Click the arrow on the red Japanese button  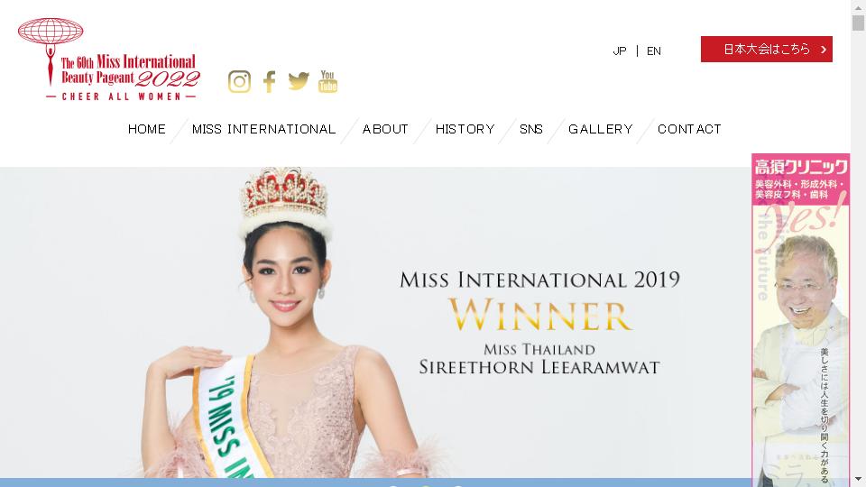(824, 49)
